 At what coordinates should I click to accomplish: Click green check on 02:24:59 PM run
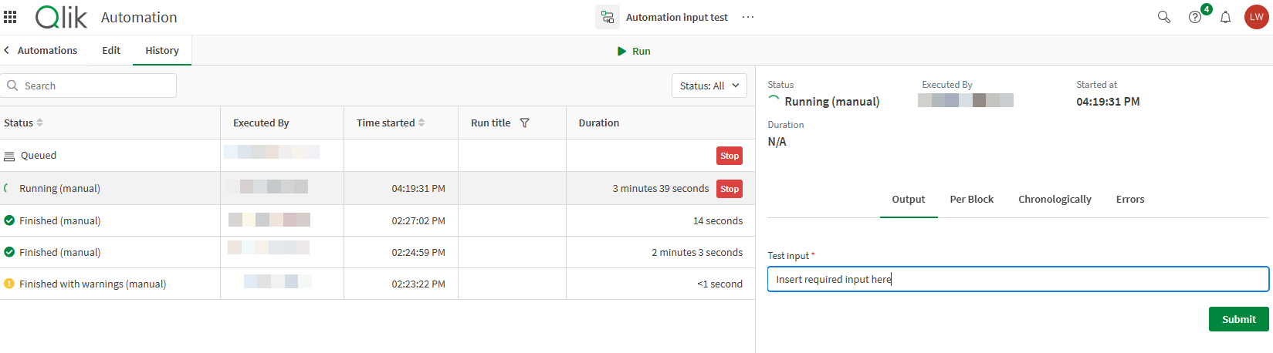pos(9,252)
